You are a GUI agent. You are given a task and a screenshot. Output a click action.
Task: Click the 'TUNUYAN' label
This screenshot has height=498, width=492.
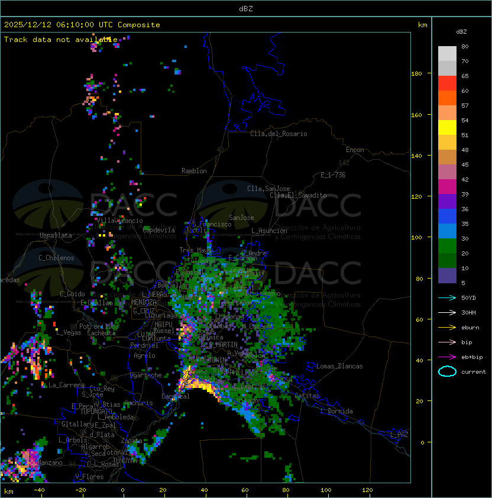(x=125, y=460)
